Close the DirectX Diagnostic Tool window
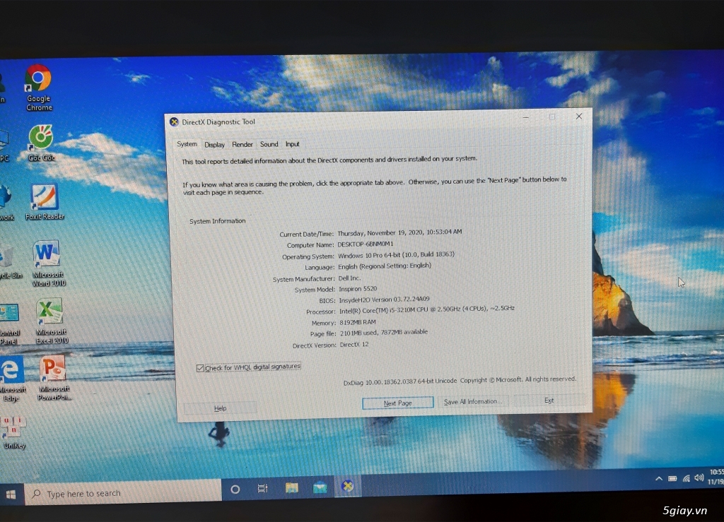The image size is (724, 522). tap(579, 117)
